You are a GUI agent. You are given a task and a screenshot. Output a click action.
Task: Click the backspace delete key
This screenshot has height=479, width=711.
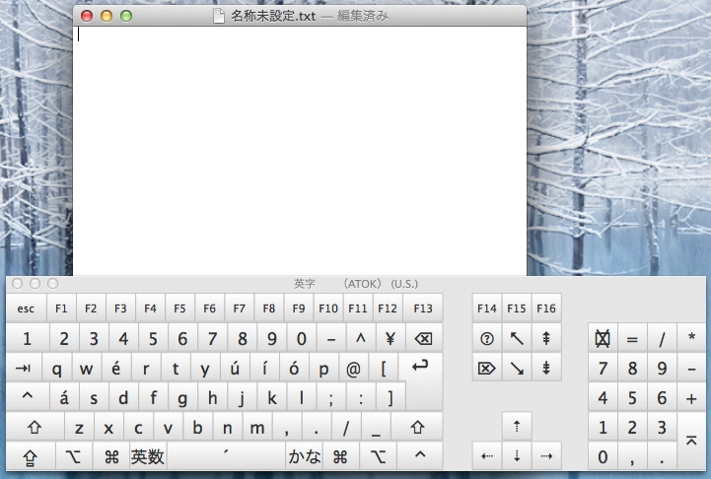point(424,338)
